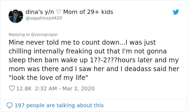The width and height of the screenshot is (188, 112).
Task: Visit the @youngcogan mention link
Action: (x=44, y=34)
